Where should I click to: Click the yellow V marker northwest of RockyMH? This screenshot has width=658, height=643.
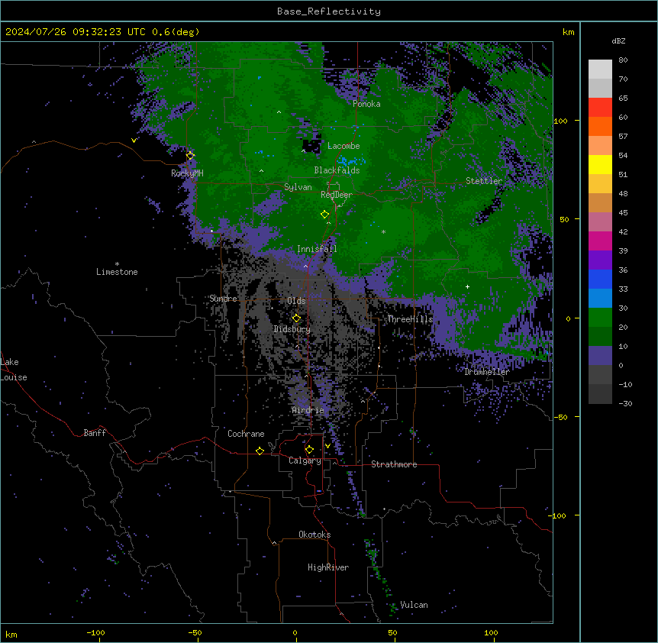pos(134,141)
